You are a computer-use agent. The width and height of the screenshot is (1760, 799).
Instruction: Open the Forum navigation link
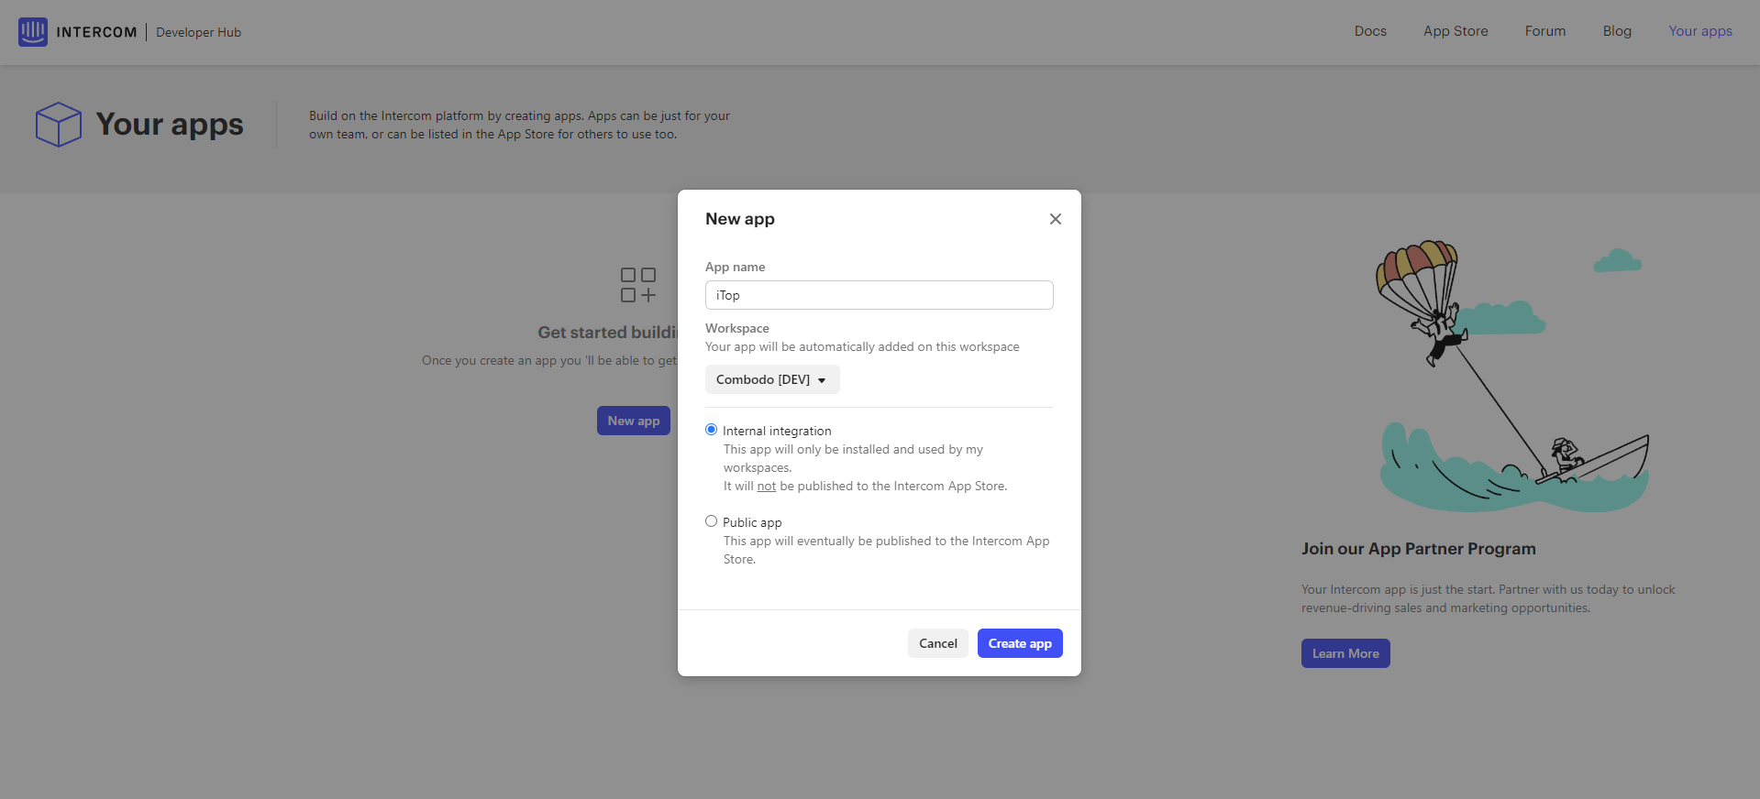click(1544, 31)
